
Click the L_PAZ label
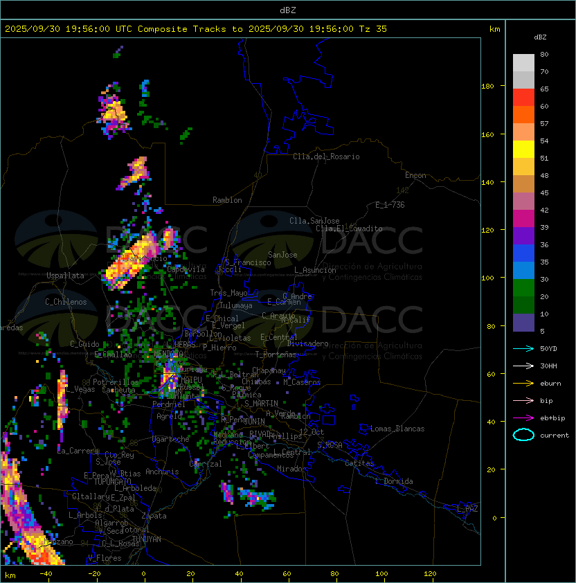(467, 509)
